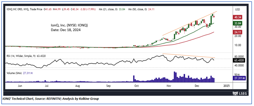This screenshot has width=254, height=106.
Task: Click the Sep label on time axis
Action: click(108, 86)
